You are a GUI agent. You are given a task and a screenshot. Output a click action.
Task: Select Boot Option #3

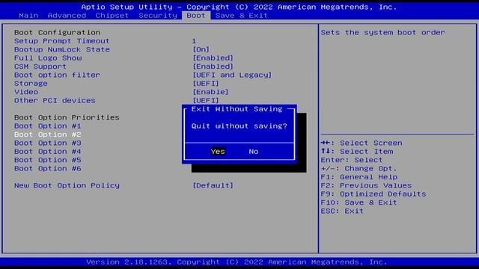click(x=47, y=143)
